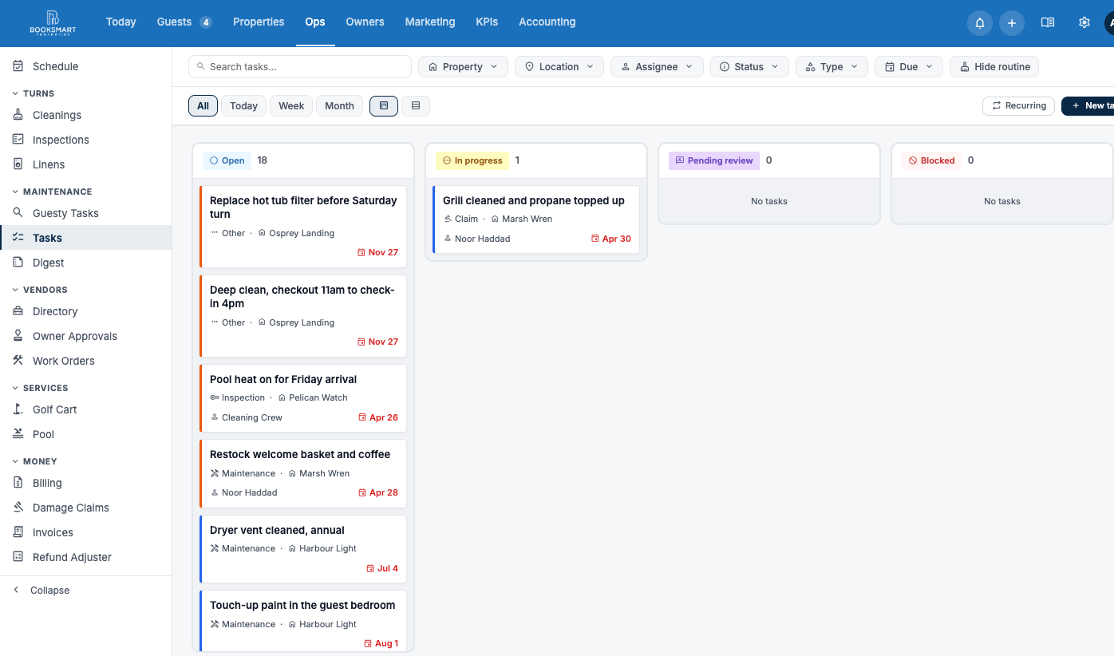The width and height of the screenshot is (1114, 656).
Task: Go to Inspections in the sidebar
Action: [x=85, y=140]
